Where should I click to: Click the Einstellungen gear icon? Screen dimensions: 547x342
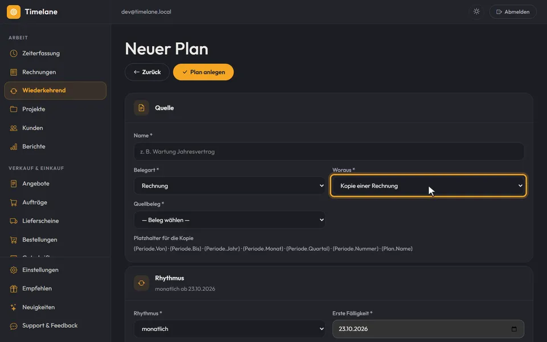pyautogui.click(x=14, y=270)
